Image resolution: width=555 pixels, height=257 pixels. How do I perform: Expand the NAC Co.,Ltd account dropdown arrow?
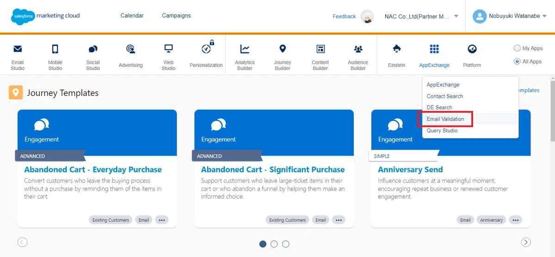tap(456, 16)
